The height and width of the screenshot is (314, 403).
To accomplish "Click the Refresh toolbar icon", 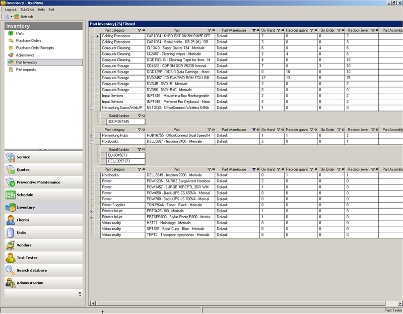I will (x=17, y=17).
